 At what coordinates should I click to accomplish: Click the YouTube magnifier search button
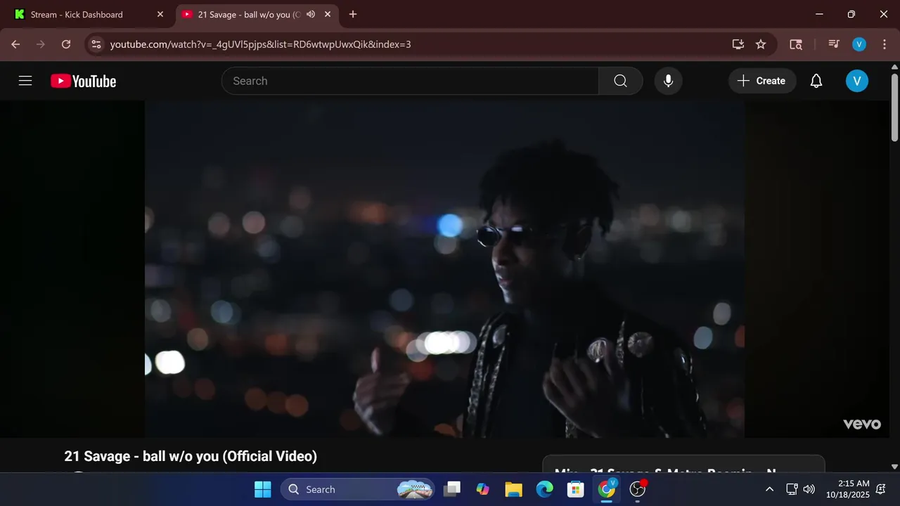click(x=620, y=81)
